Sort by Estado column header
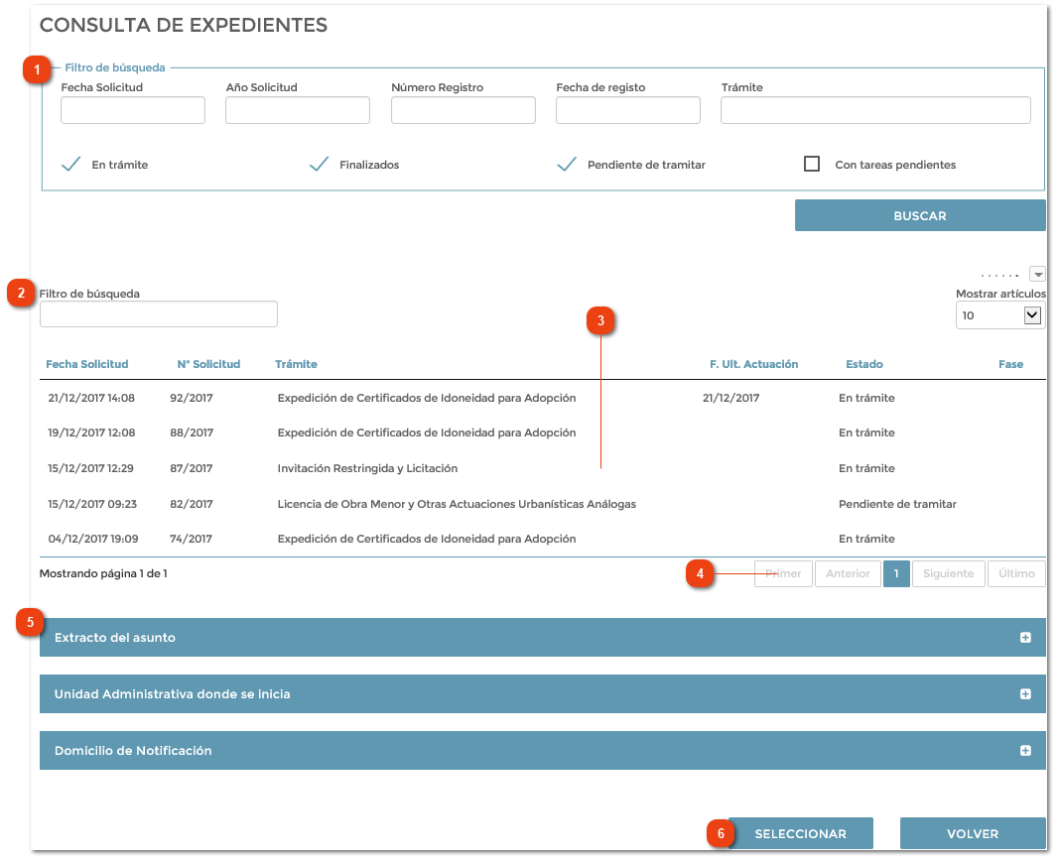This screenshot has height=861, width=1058. click(x=863, y=364)
